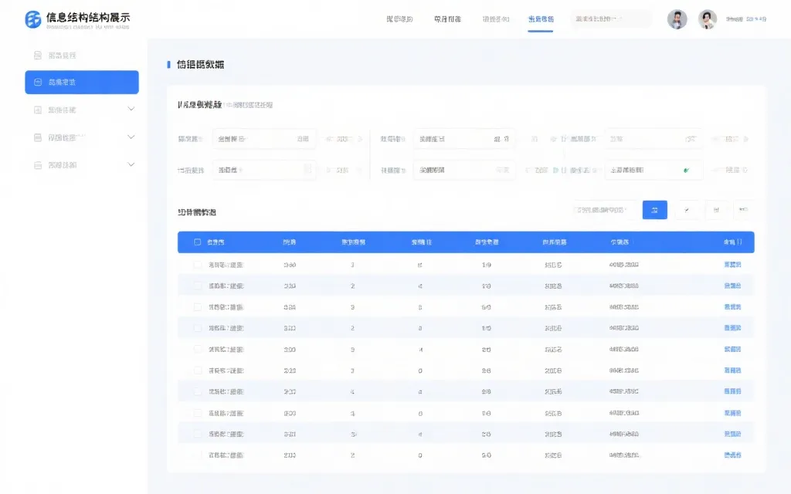This screenshot has height=494, width=791.
Task: Click the blue app logo icon
Action: coord(33,20)
